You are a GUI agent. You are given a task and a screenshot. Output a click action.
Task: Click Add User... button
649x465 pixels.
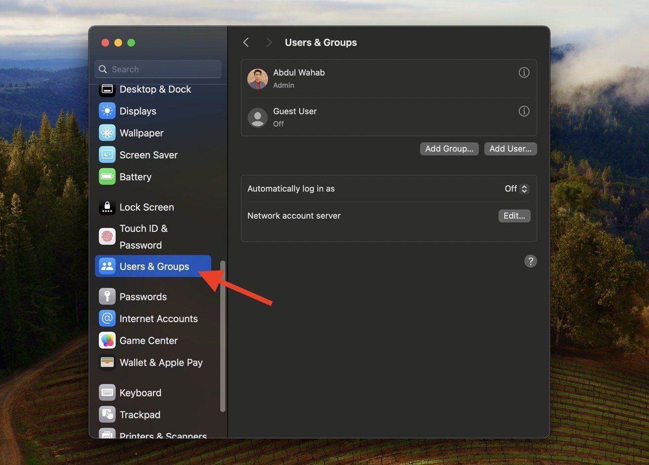510,149
